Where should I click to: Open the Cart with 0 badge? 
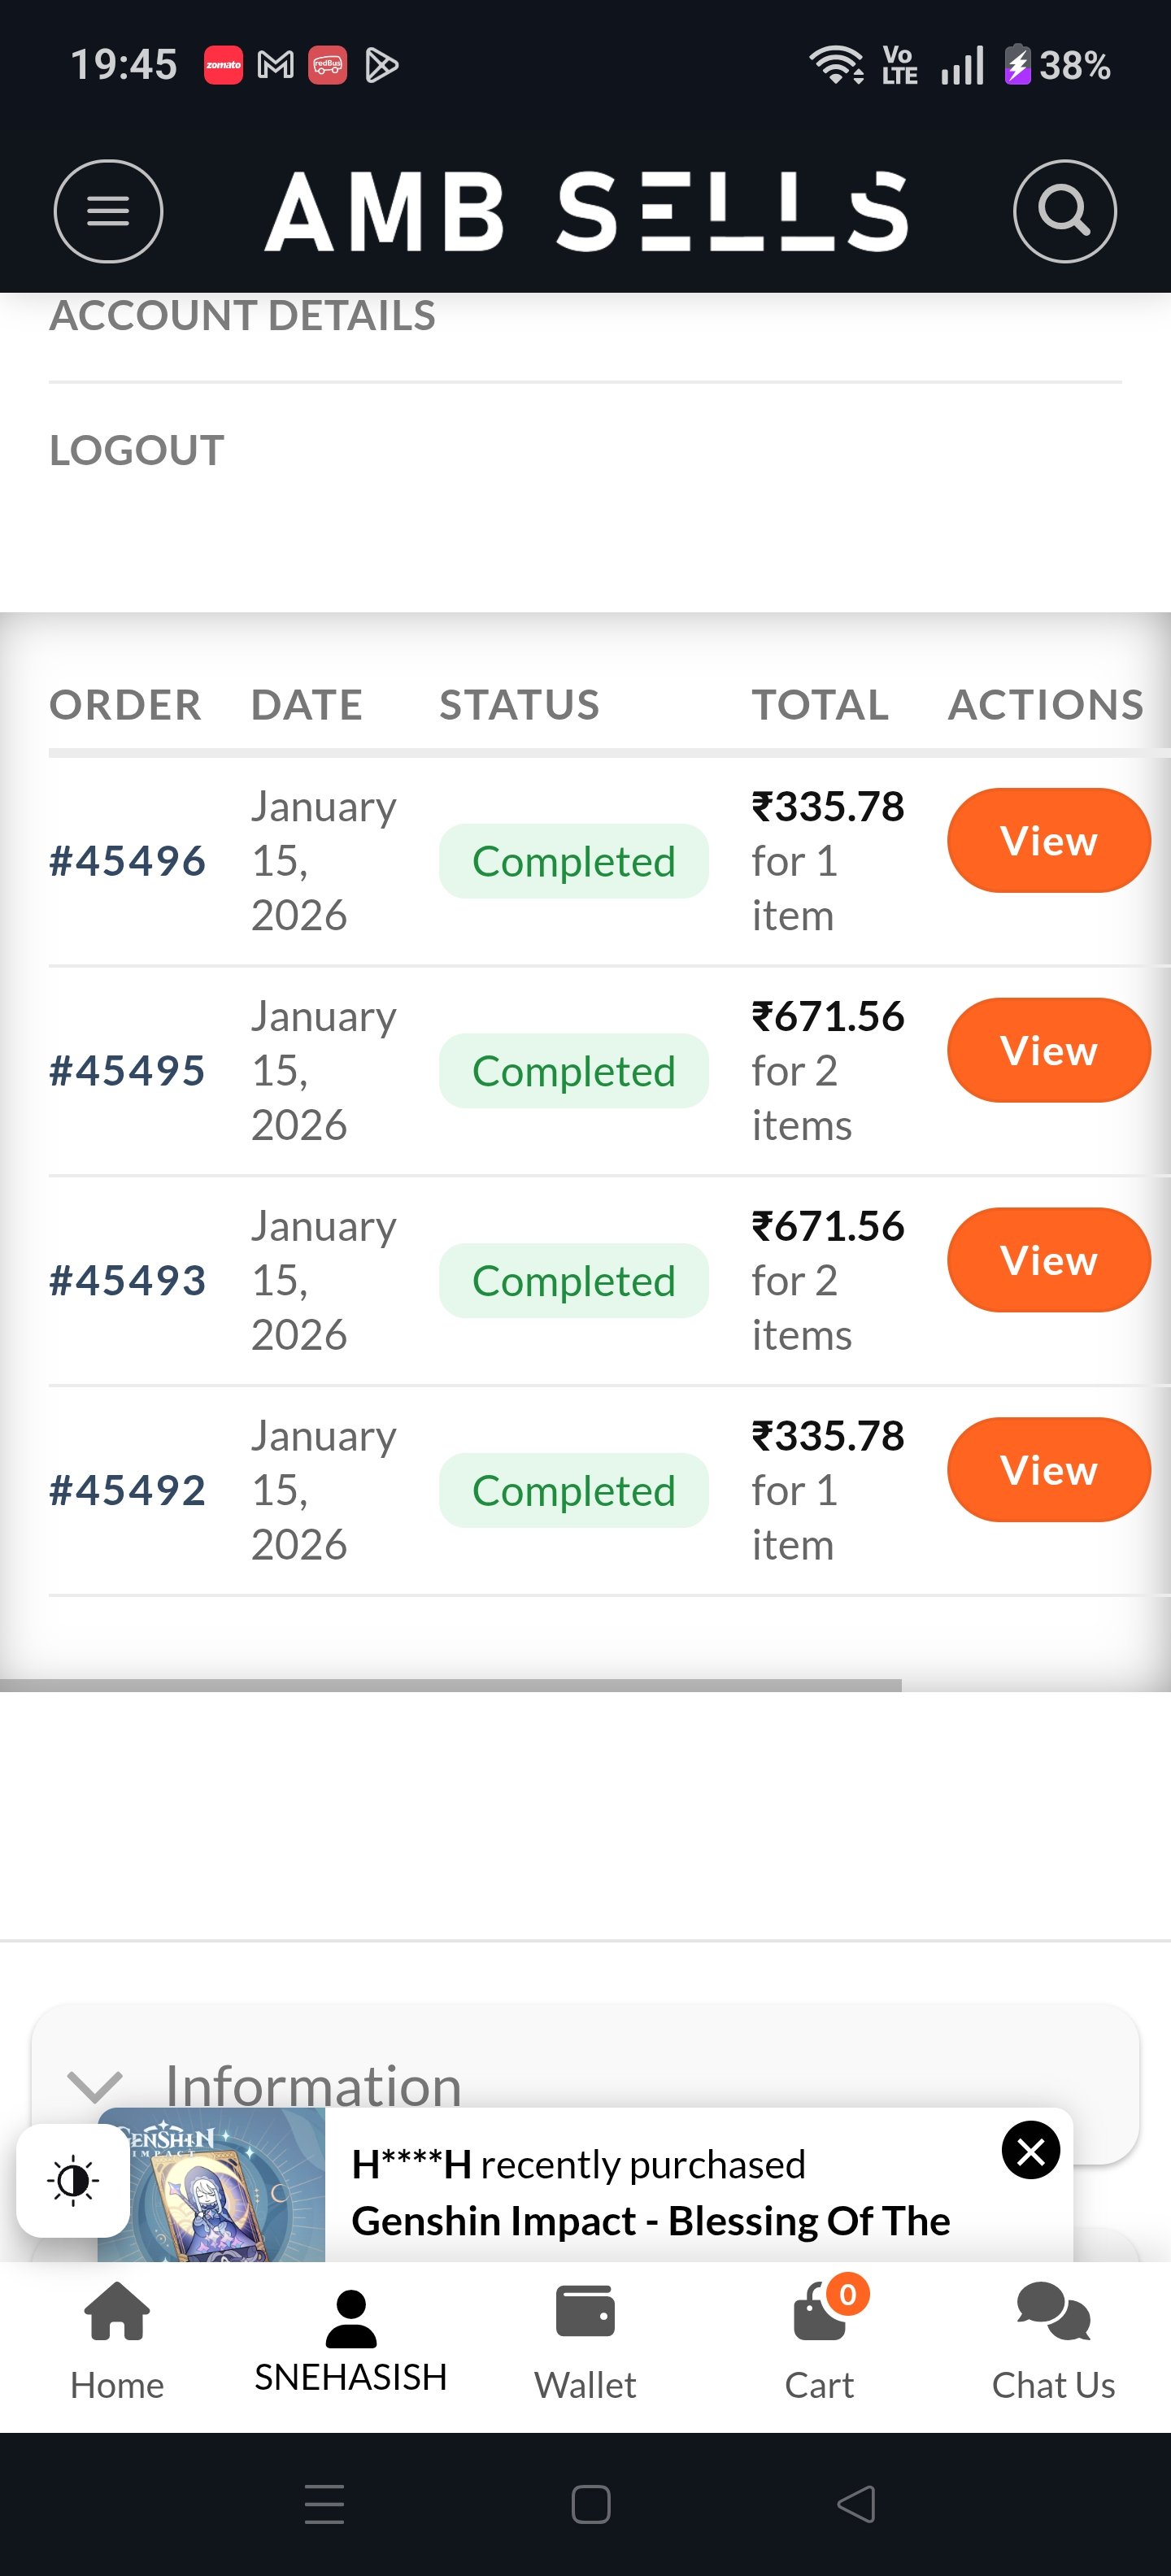click(820, 2341)
